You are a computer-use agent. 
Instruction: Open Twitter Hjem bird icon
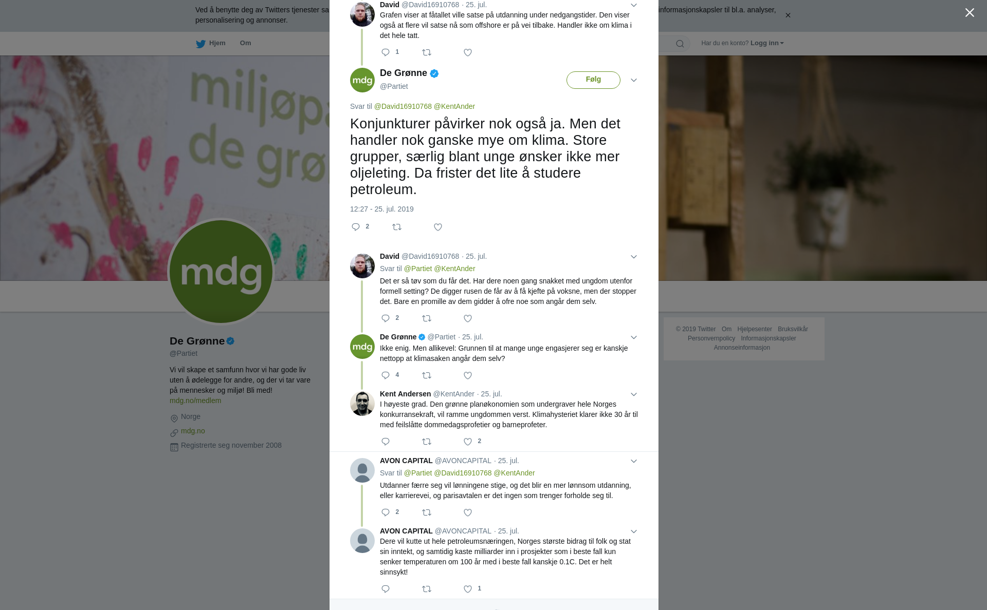click(200, 44)
